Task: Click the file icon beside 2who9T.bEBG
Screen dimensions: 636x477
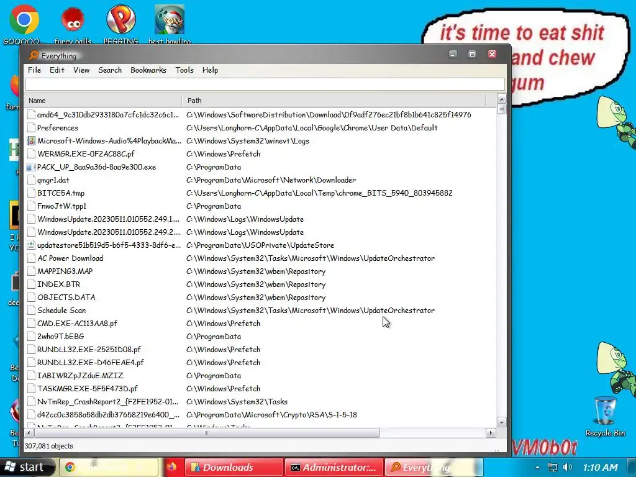Action: point(31,336)
